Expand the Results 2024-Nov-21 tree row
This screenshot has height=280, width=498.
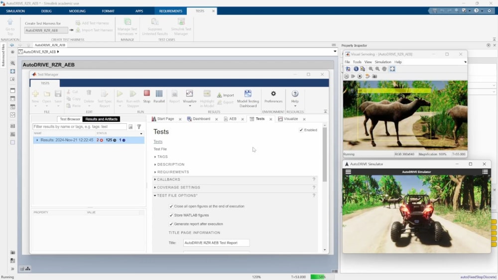point(37,140)
